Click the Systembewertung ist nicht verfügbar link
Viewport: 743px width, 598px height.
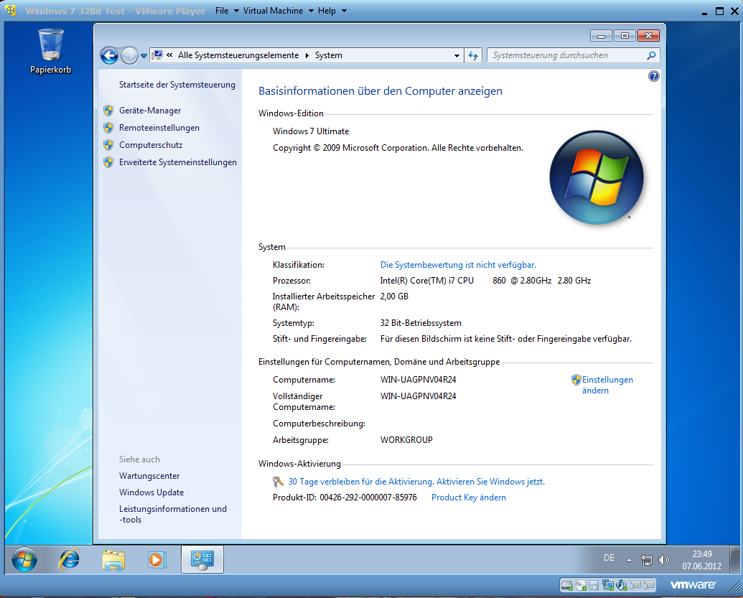[458, 265]
